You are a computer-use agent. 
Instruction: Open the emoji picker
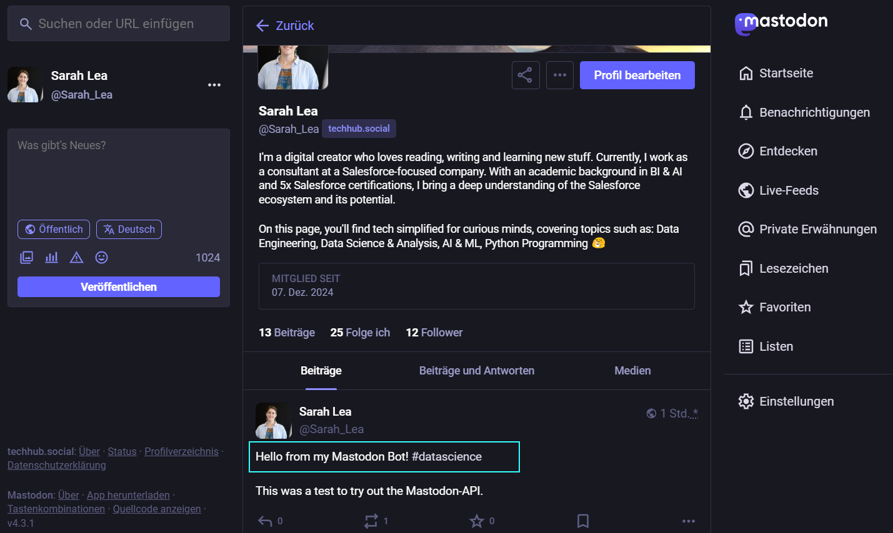click(x=101, y=258)
